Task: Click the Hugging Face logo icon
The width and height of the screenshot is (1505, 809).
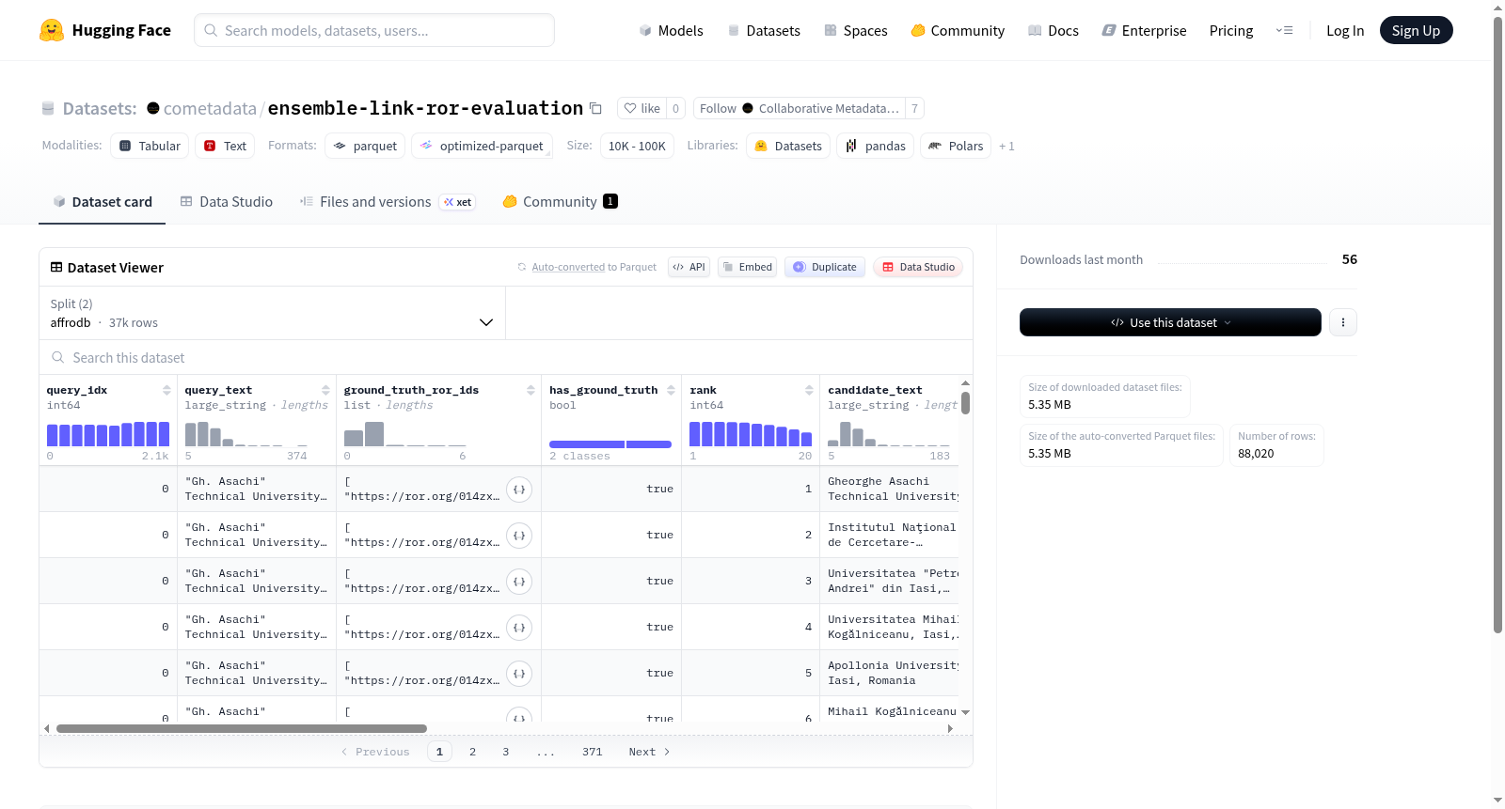Action: tap(52, 30)
